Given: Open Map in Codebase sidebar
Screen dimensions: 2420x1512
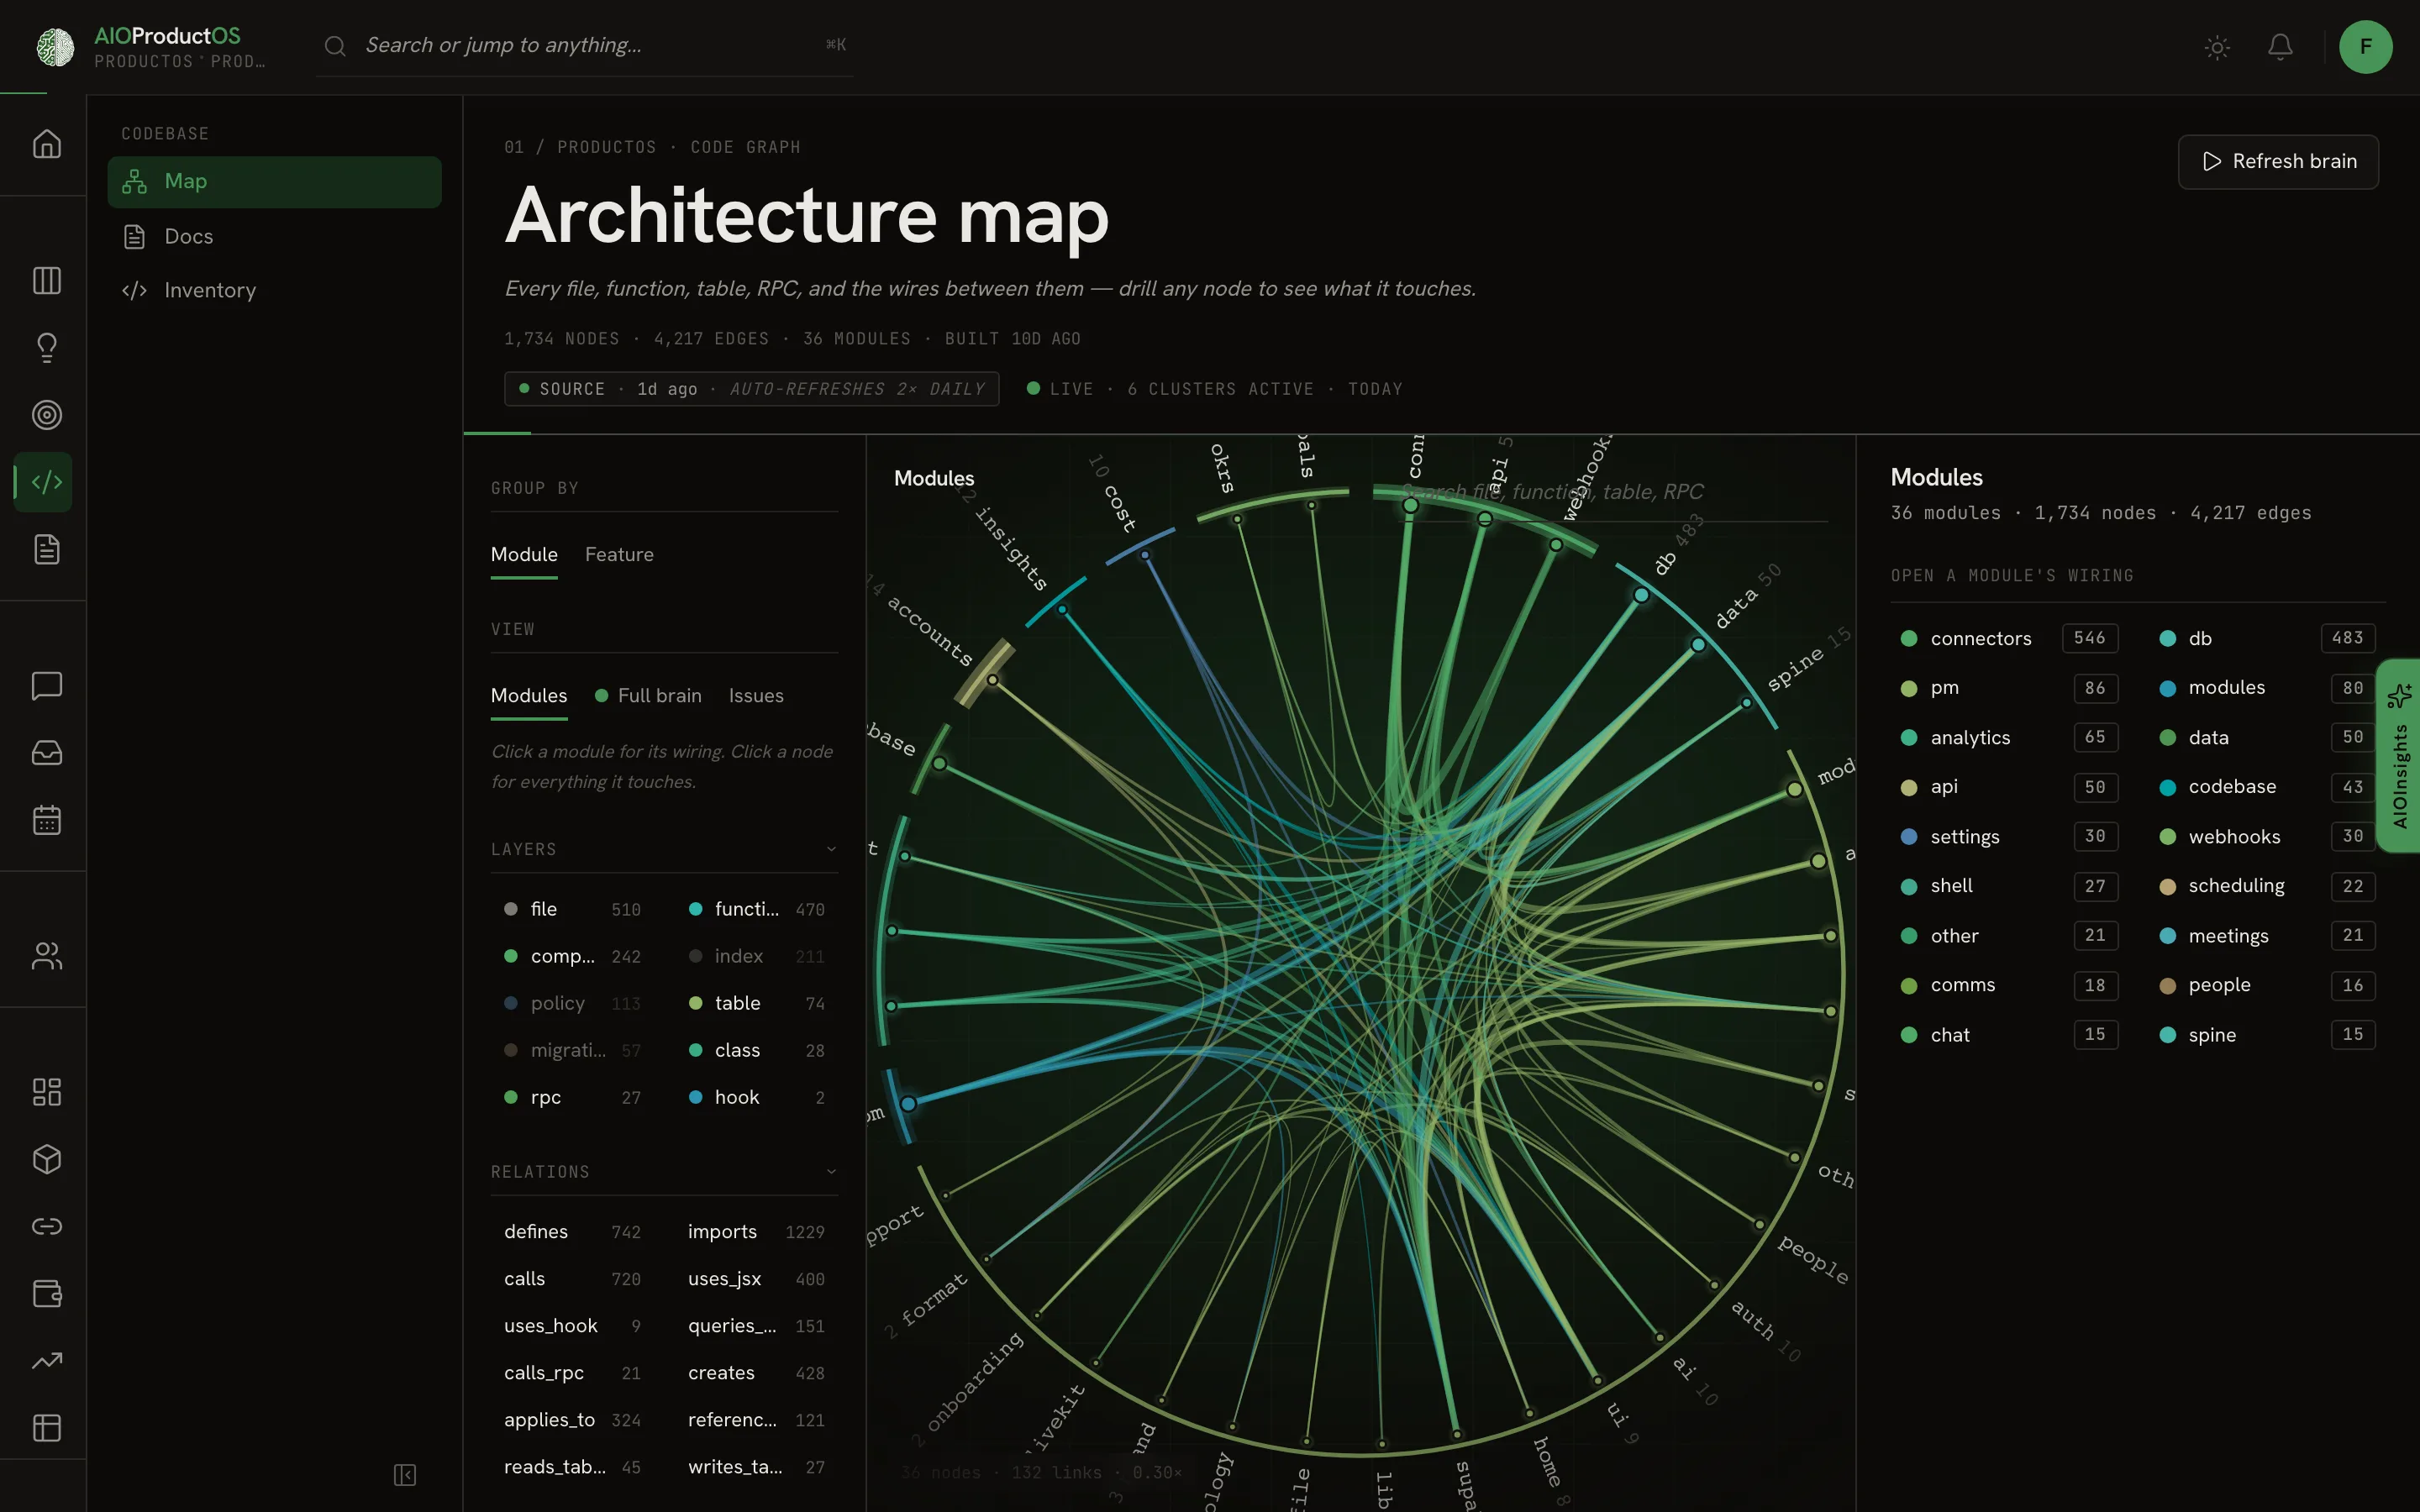Looking at the screenshot, I should pos(274,182).
